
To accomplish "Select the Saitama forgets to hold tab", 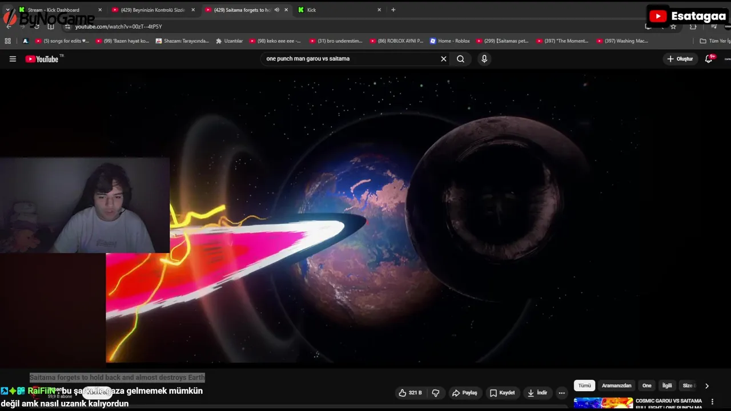I will (x=246, y=10).
